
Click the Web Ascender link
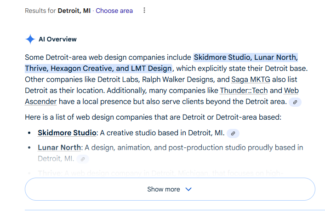[40, 101]
